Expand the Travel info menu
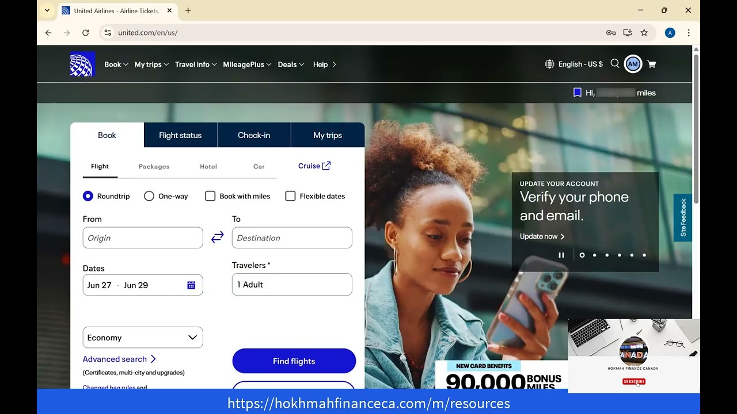The width and height of the screenshot is (737, 414). point(196,64)
